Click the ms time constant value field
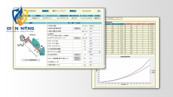The height and width of the screenshot is (97, 173). coord(94,28)
